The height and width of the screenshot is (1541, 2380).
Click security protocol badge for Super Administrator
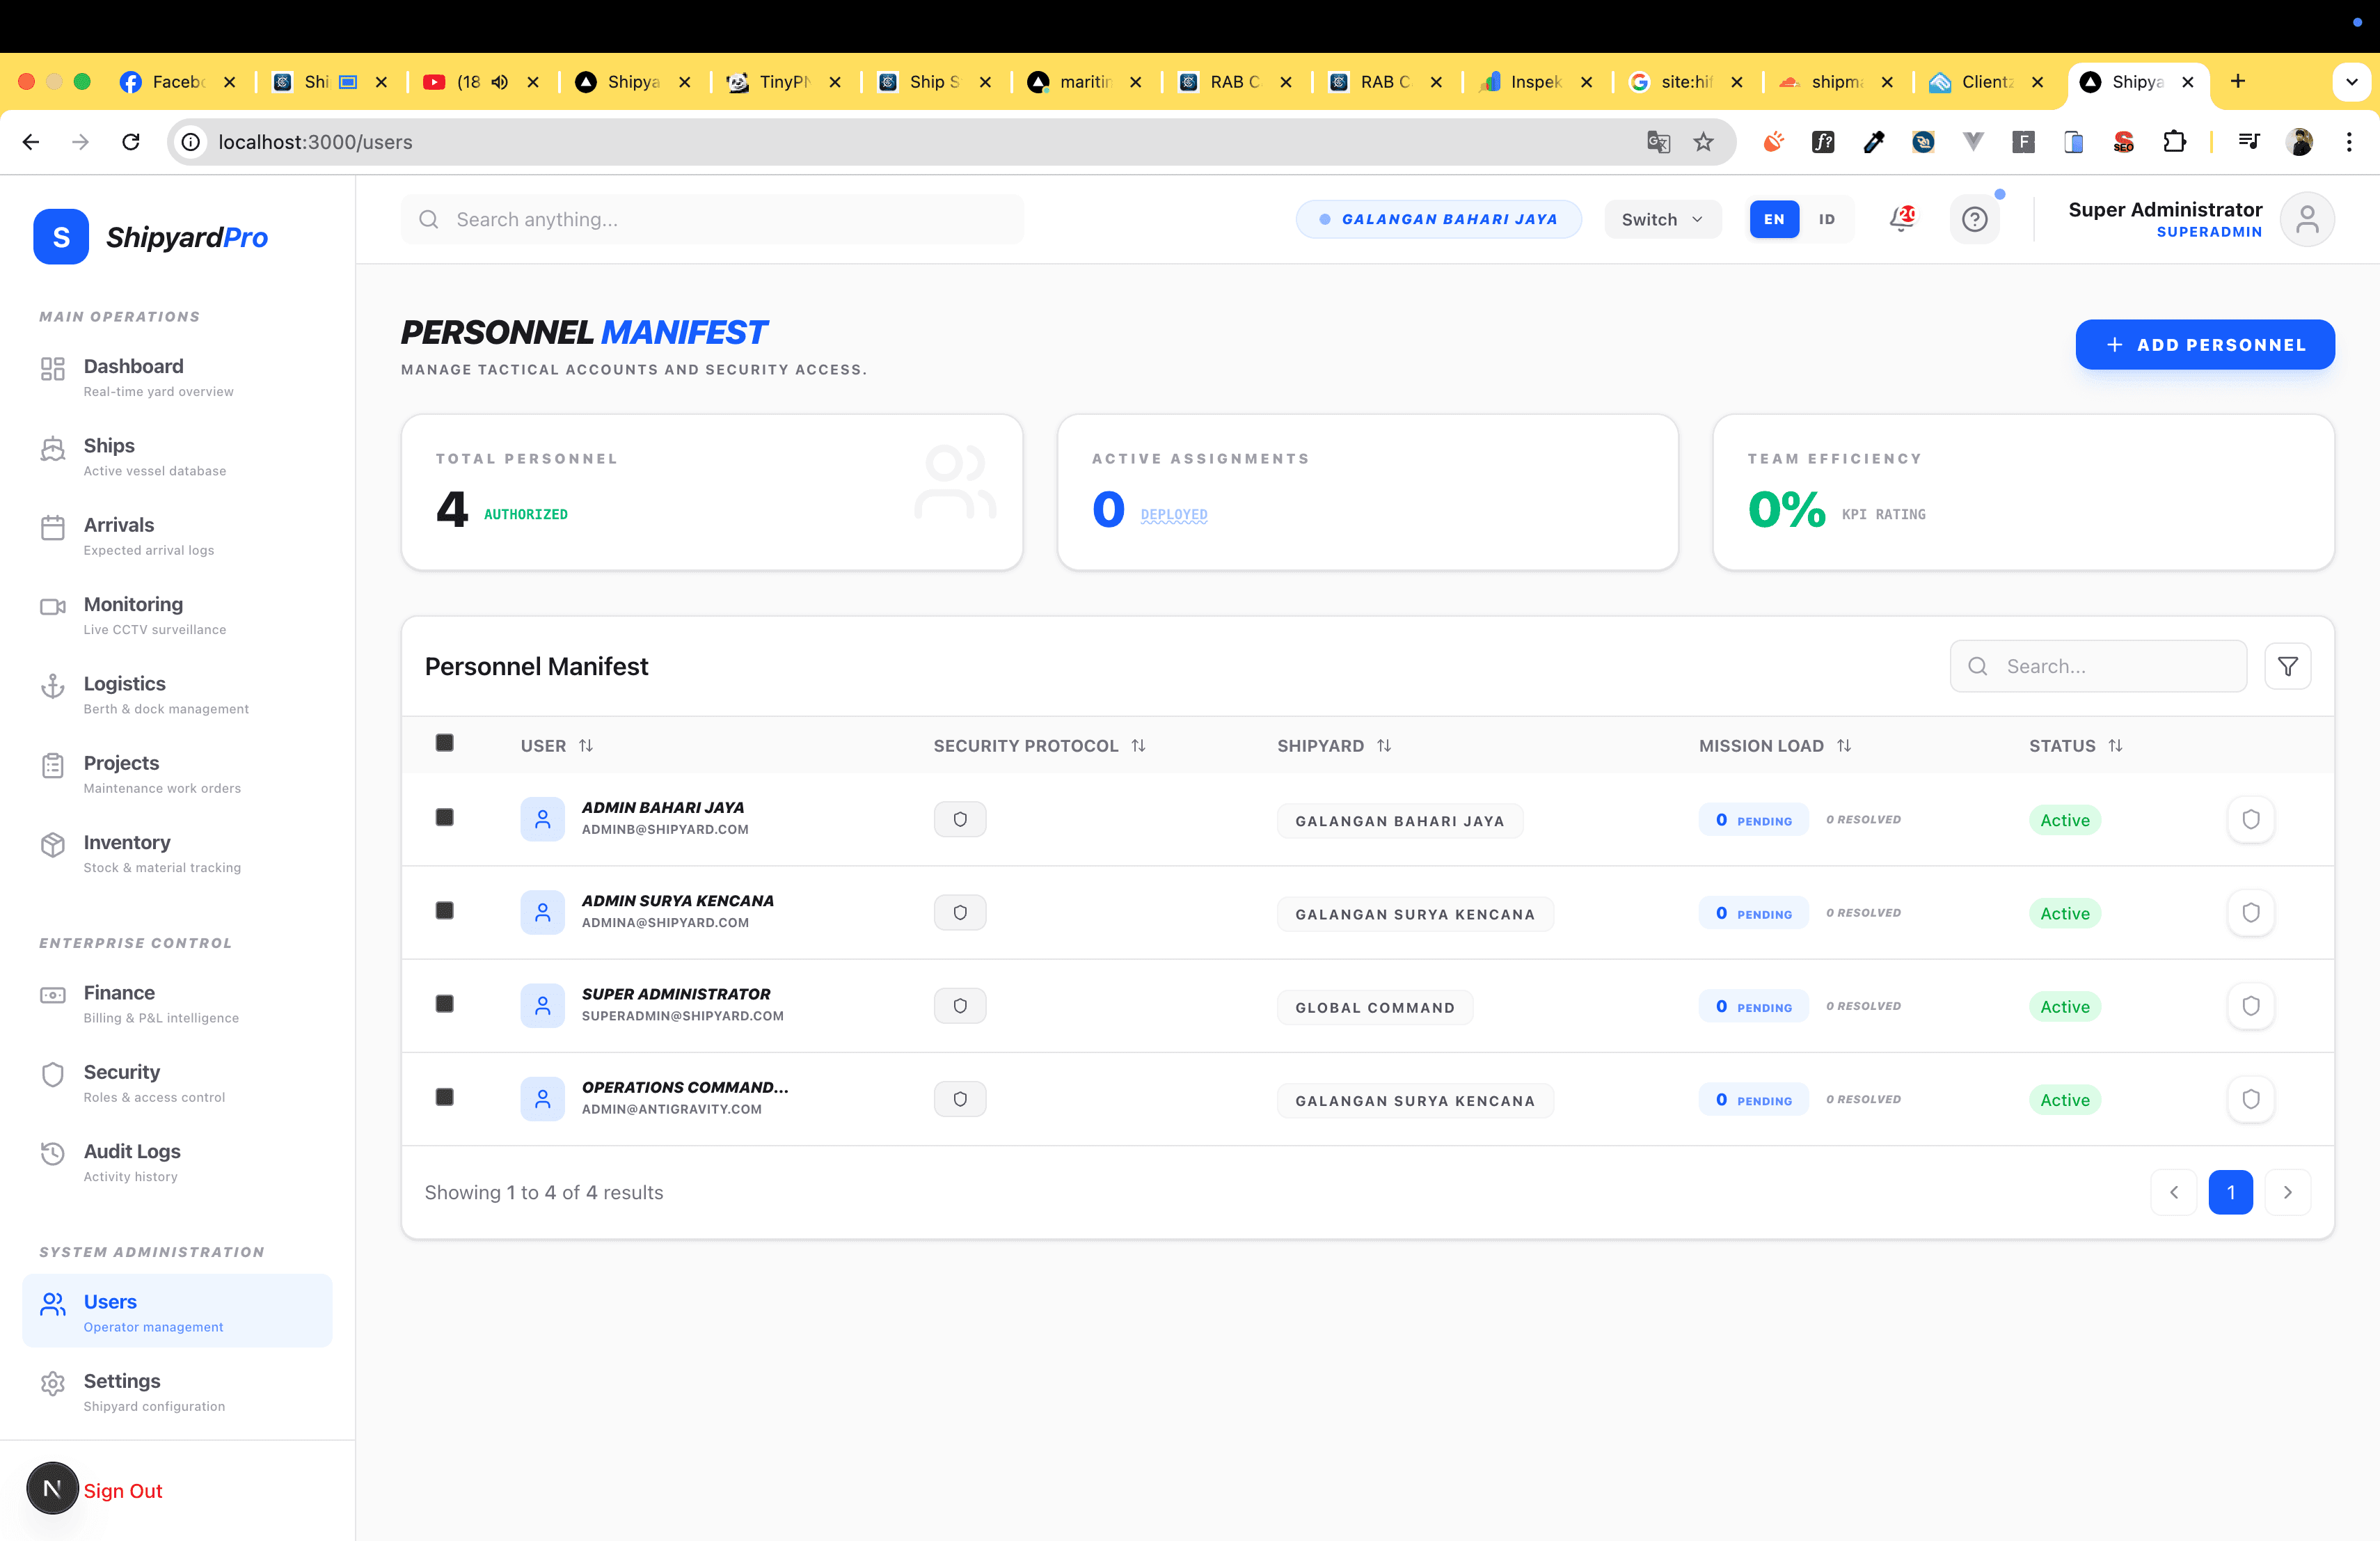[959, 1006]
